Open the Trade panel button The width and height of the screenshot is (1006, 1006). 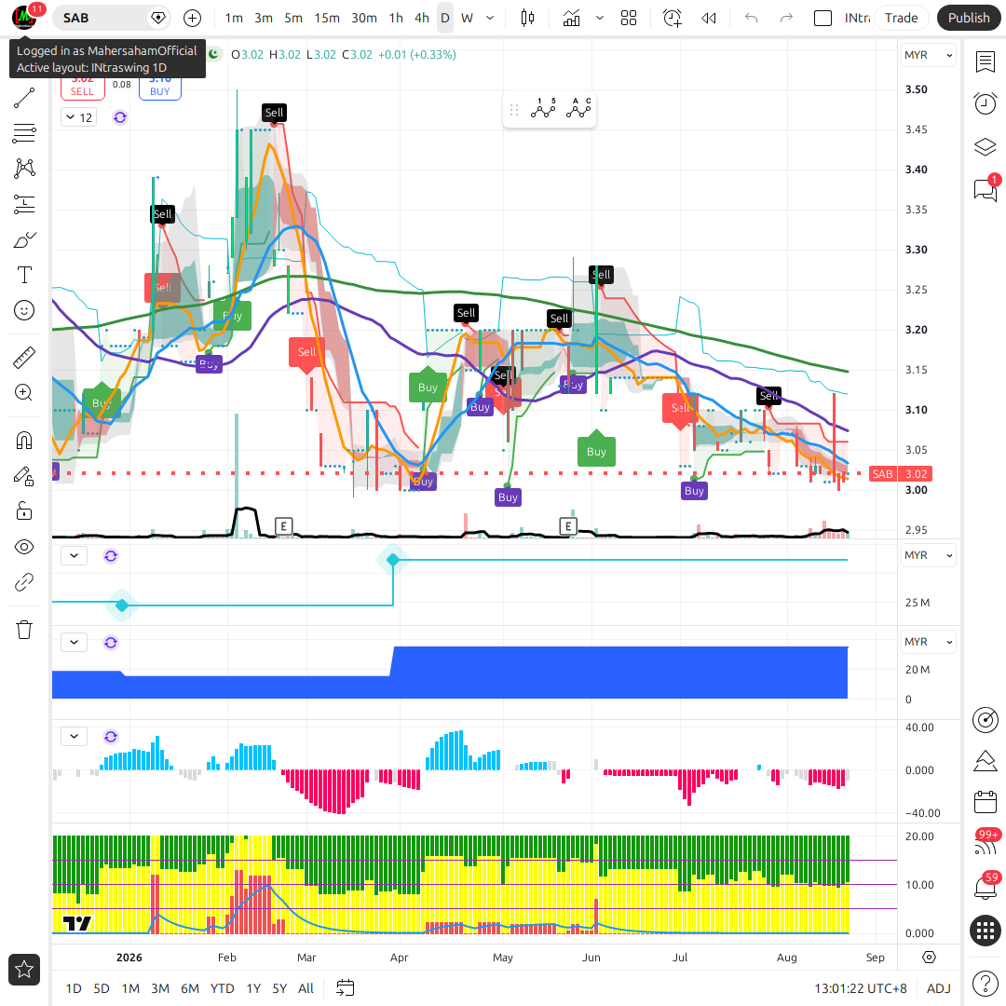click(901, 18)
